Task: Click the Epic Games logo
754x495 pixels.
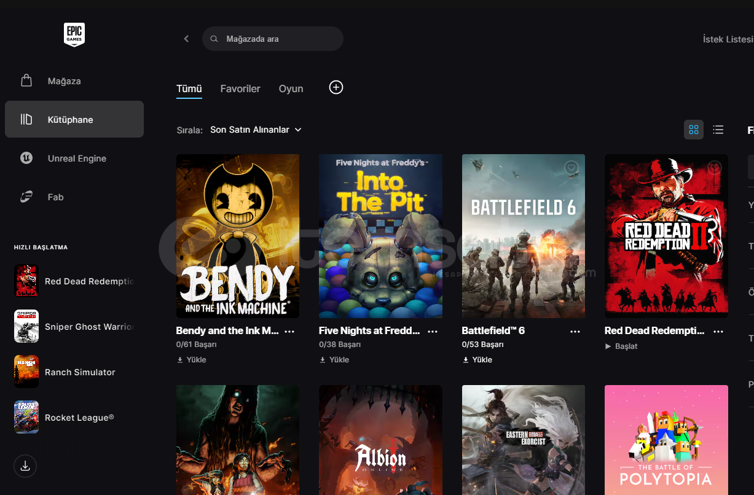Action: click(x=74, y=35)
